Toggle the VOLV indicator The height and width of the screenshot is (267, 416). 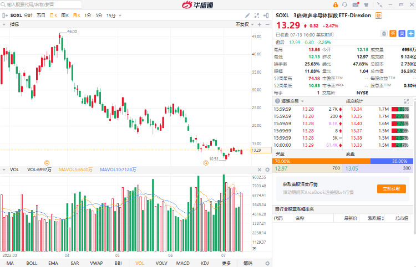click(x=161, y=263)
